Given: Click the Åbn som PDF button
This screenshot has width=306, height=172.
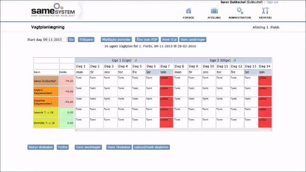Looking at the screenshot, I should click(147, 39).
